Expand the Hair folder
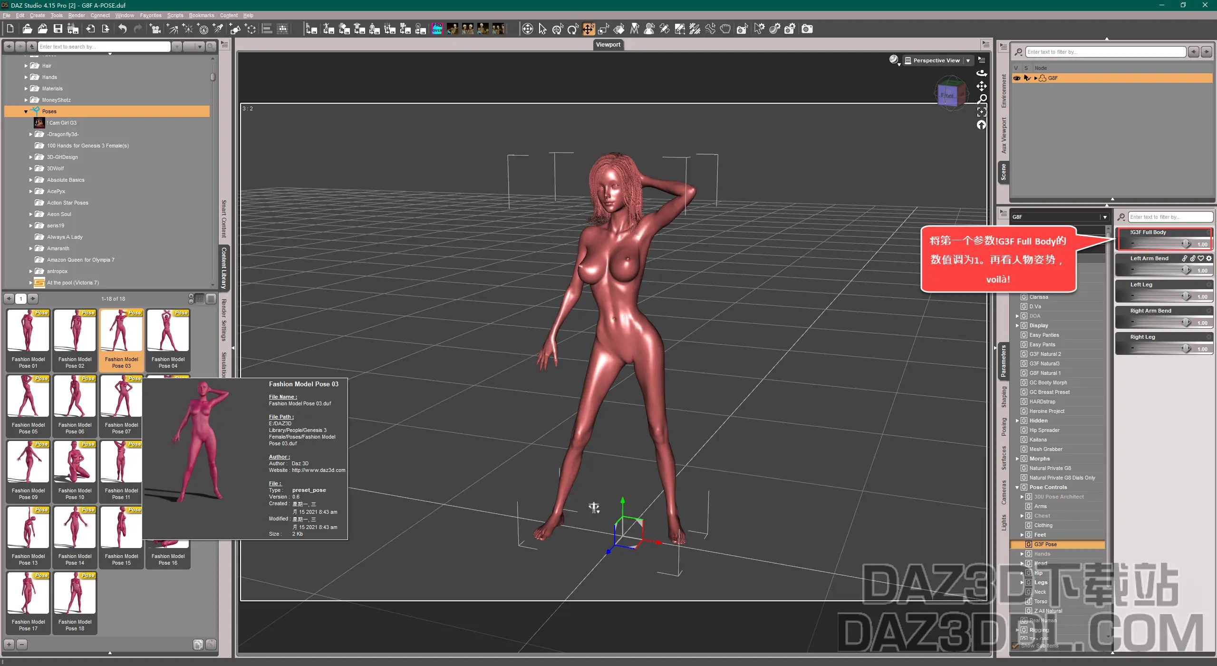1217x666 pixels. (x=26, y=66)
